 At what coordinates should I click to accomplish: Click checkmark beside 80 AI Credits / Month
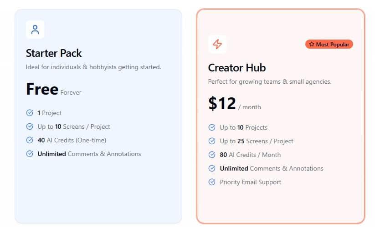click(212, 155)
